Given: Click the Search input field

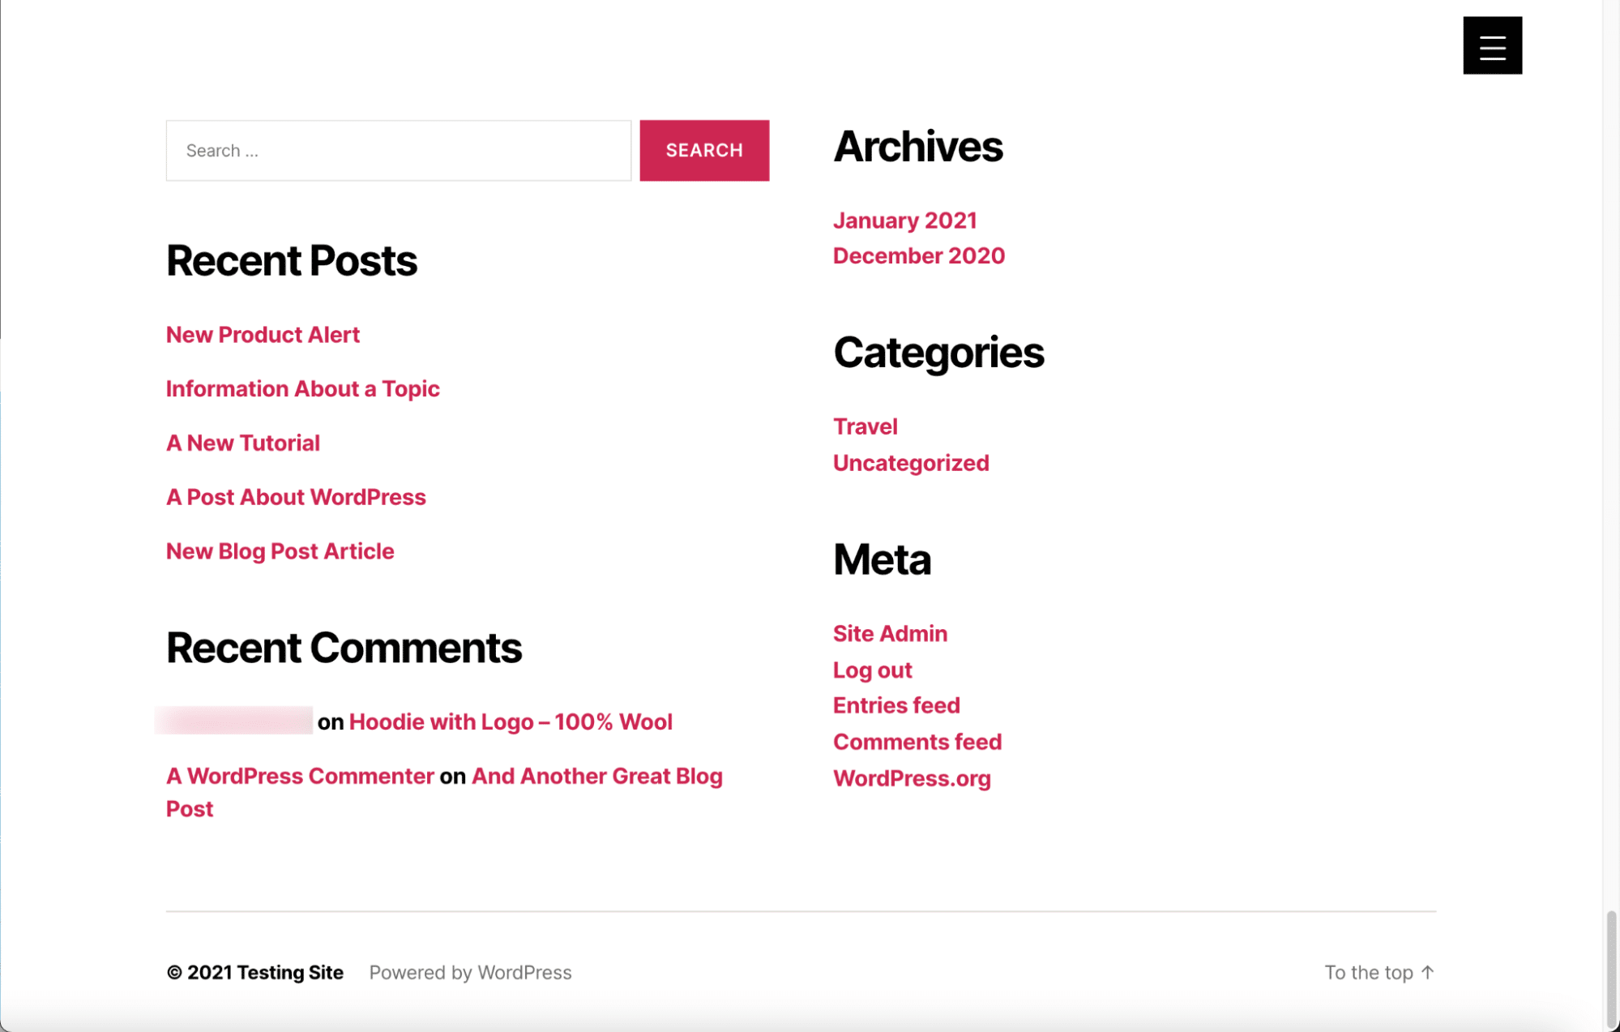Looking at the screenshot, I should tap(398, 149).
